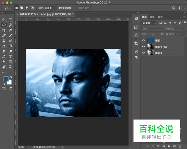
Task: Select the History Brush tool
Action: pos(11,41)
